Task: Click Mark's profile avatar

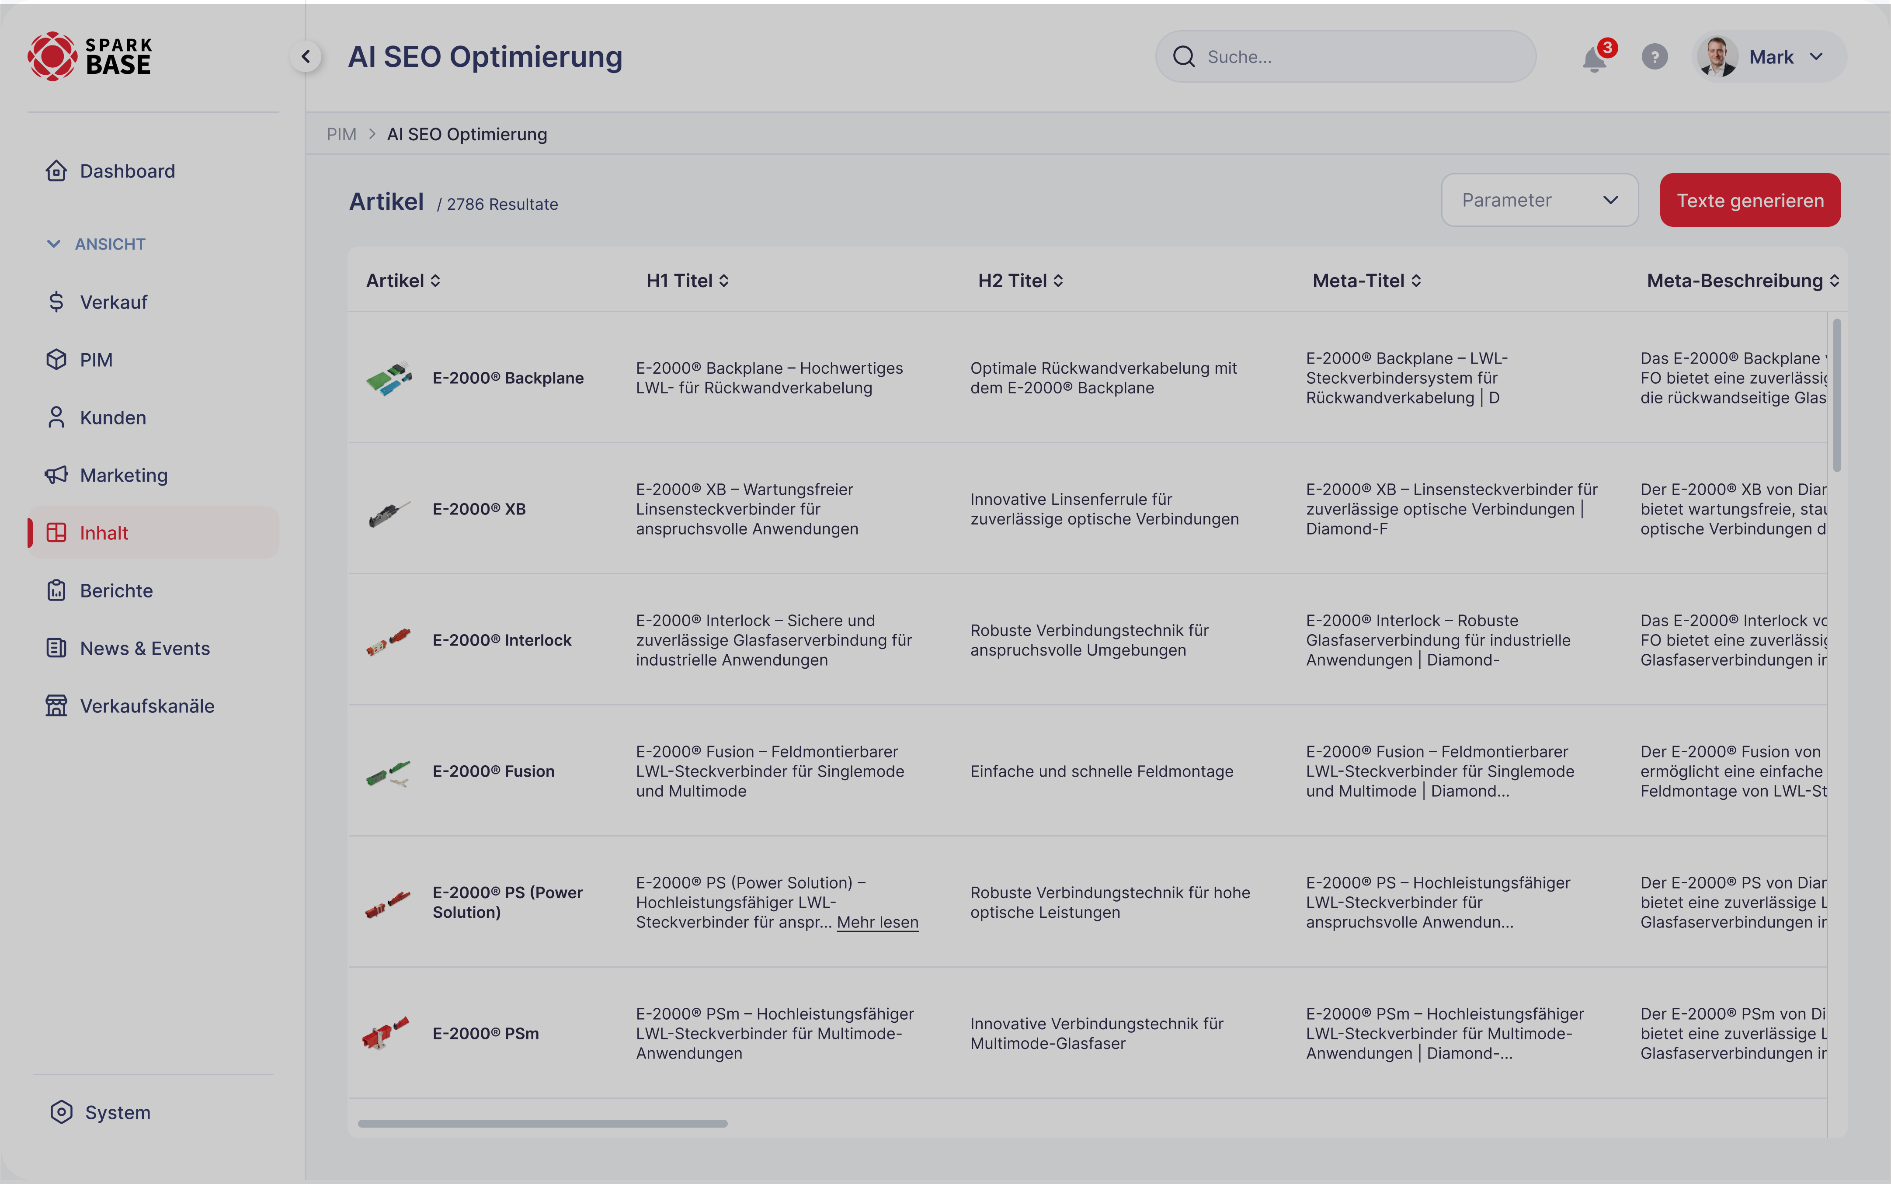Action: coord(1717,56)
